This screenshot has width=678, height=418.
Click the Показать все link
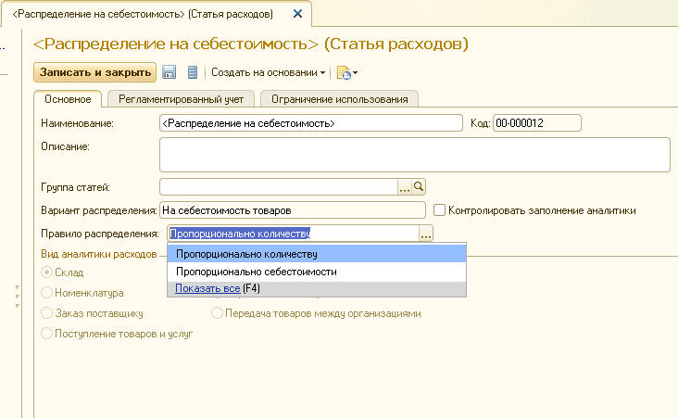pos(207,288)
